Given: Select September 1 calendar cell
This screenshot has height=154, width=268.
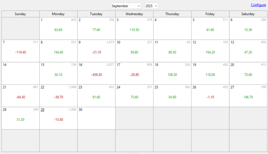Looking at the screenshot, I should [58, 28].
